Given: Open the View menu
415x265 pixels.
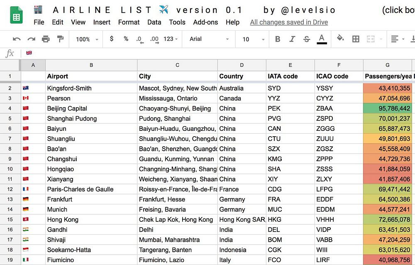Looking at the screenshot, I should 78,22.
